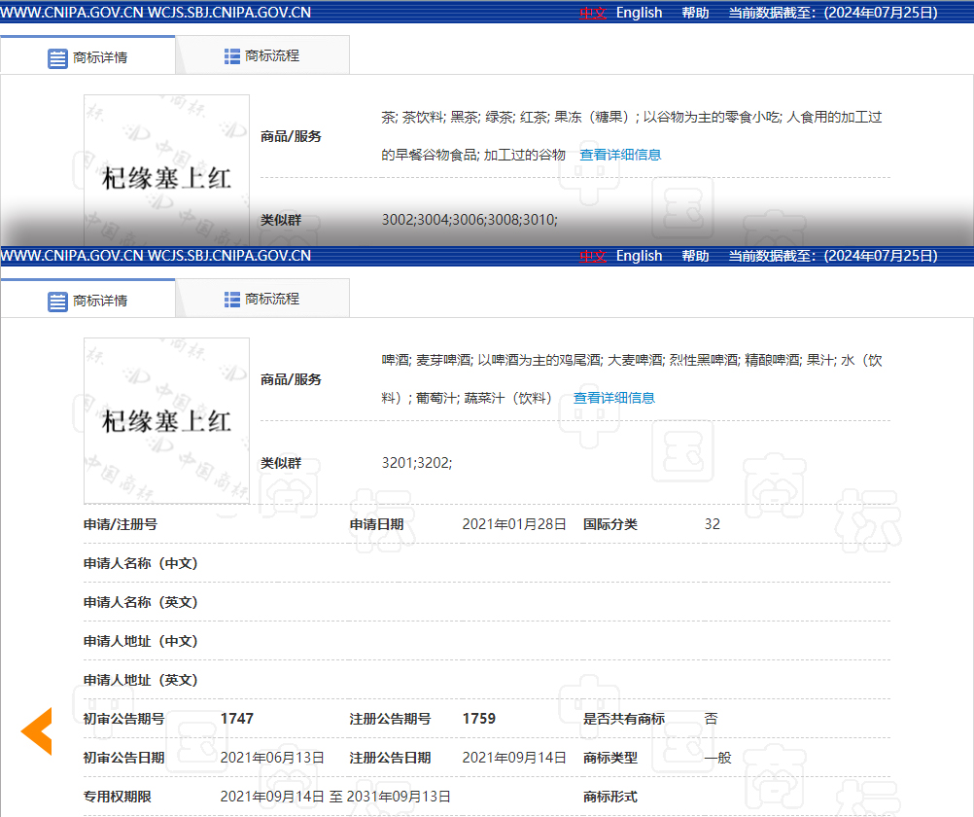Viewport: 974px width, 817px height.
Task: Click the 申请/注册号 label
Action: 121,524
